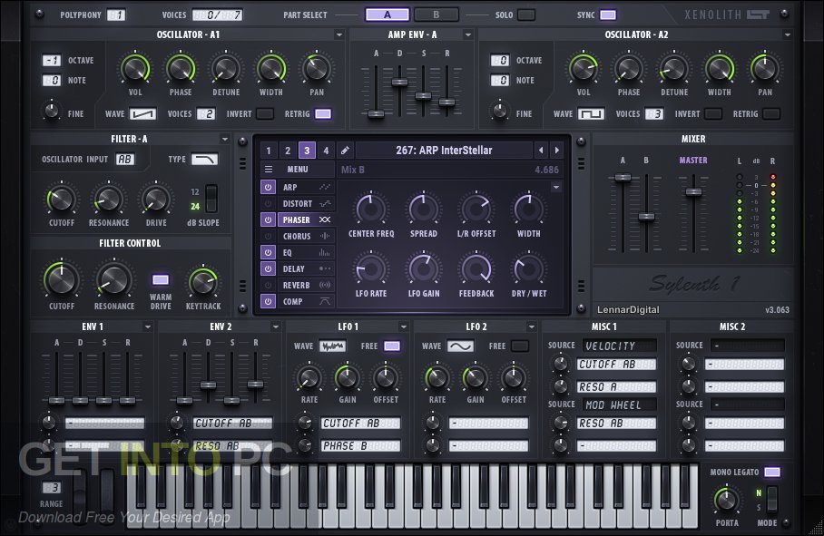This screenshot has width=824, height=536.
Task: Open the hamburger MENU icon
Action: tap(269, 169)
